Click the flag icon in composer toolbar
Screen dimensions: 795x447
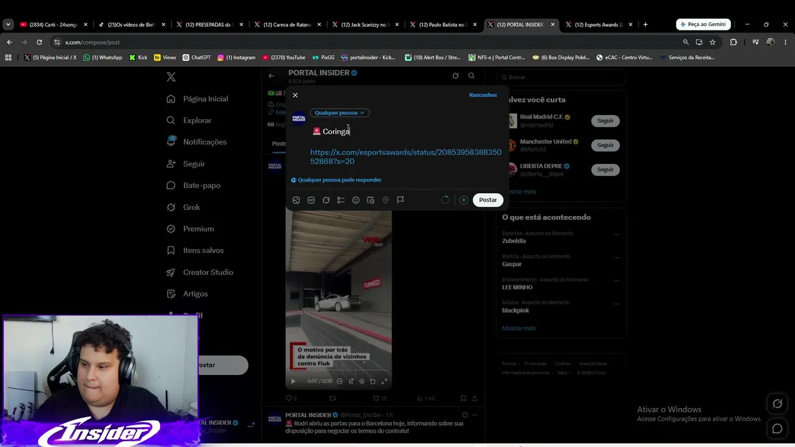click(401, 200)
